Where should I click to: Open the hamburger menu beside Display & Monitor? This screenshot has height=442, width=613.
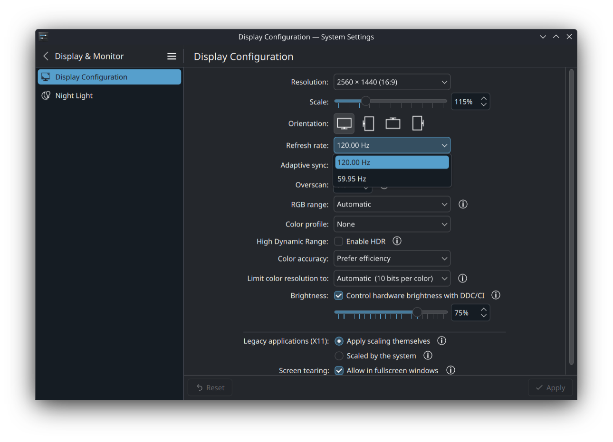[172, 56]
